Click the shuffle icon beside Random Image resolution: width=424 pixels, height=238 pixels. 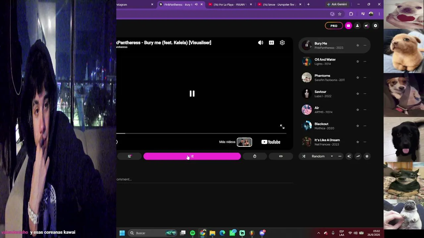click(x=304, y=156)
